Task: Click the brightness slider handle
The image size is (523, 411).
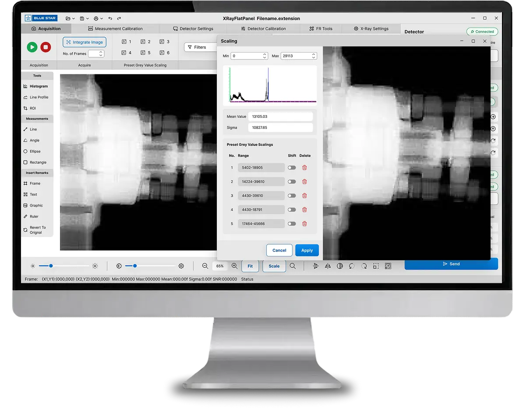Action: (x=51, y=266)
